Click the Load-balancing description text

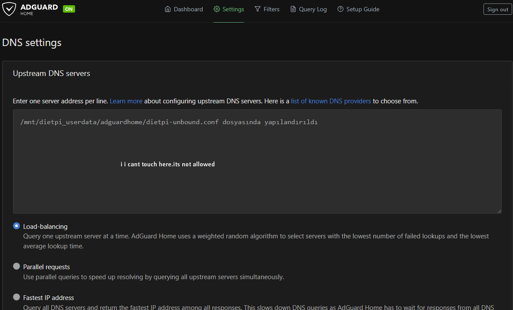(256, 241)
